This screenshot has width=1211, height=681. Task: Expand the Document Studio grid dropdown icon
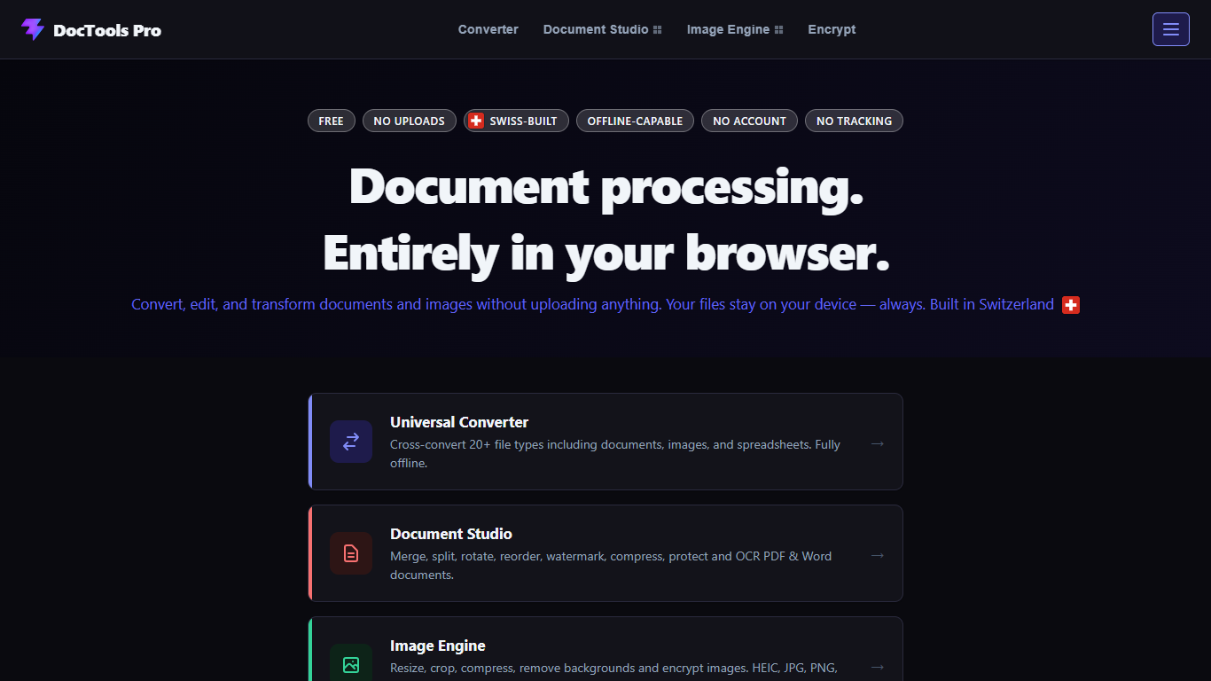pos(658,29)
